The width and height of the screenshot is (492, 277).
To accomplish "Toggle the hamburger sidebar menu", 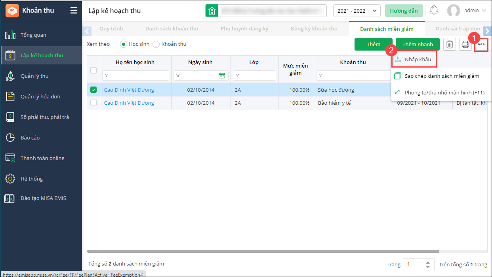I will click(x=74, y=11).
